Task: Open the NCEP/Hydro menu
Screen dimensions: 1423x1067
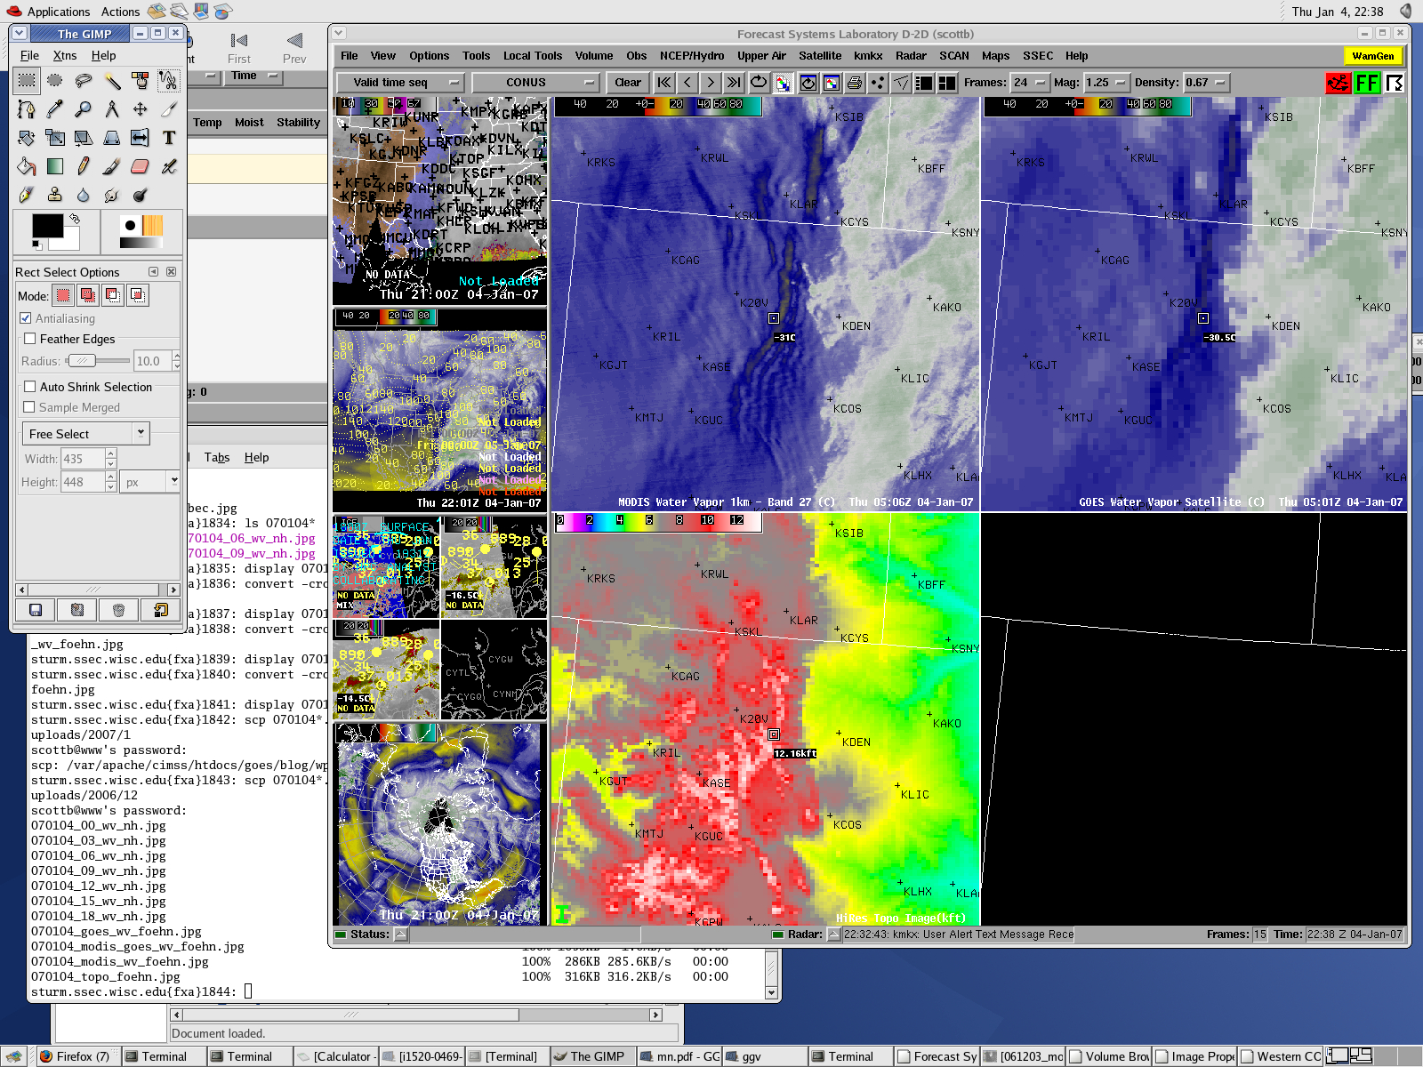Action: point(692,56)
